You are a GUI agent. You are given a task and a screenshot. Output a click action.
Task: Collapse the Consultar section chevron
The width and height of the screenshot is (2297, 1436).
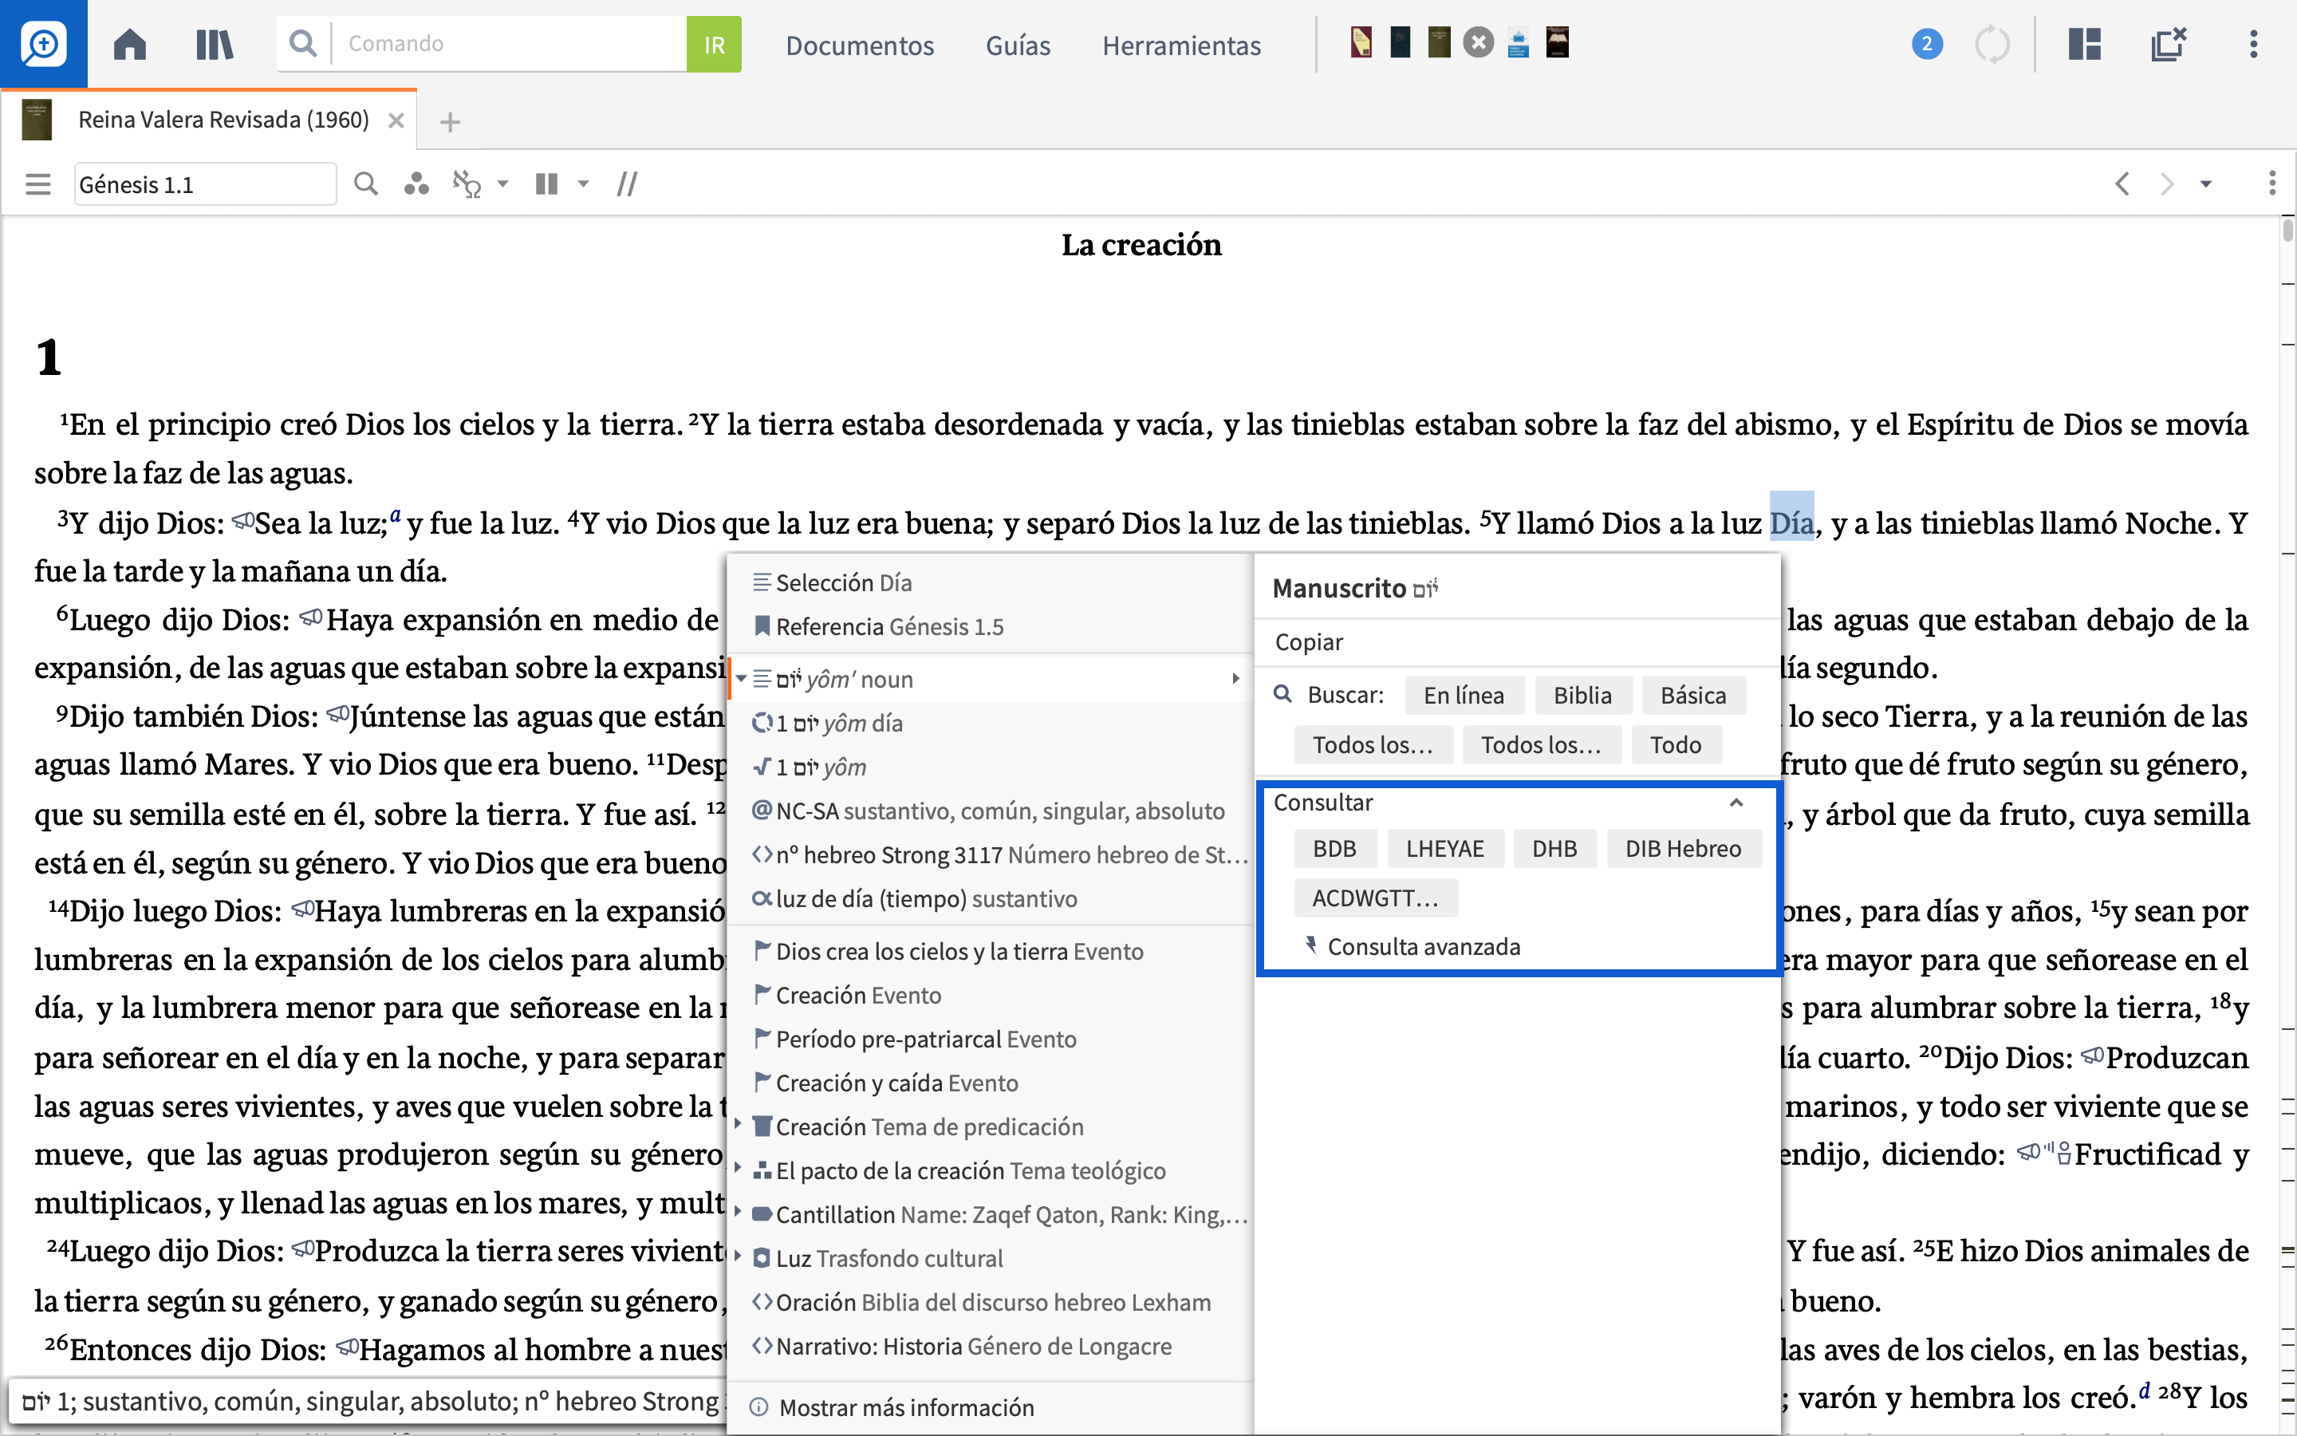point(1736,803)
